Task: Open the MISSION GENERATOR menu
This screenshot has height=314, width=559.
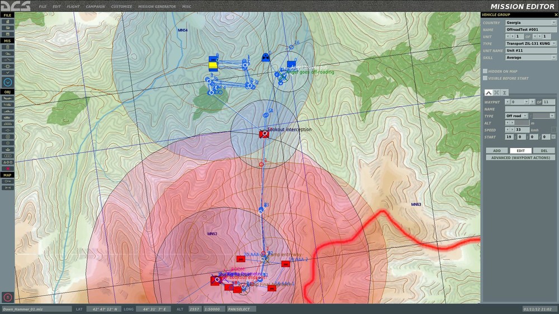Action: [157, 6]
